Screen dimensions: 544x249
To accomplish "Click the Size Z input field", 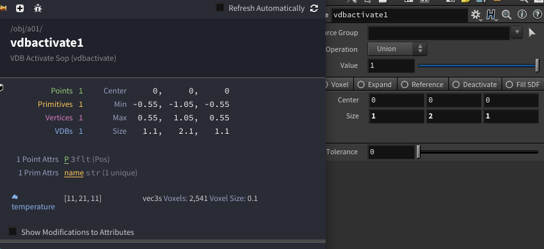I will pyautogui.click(x=511, y=116).
